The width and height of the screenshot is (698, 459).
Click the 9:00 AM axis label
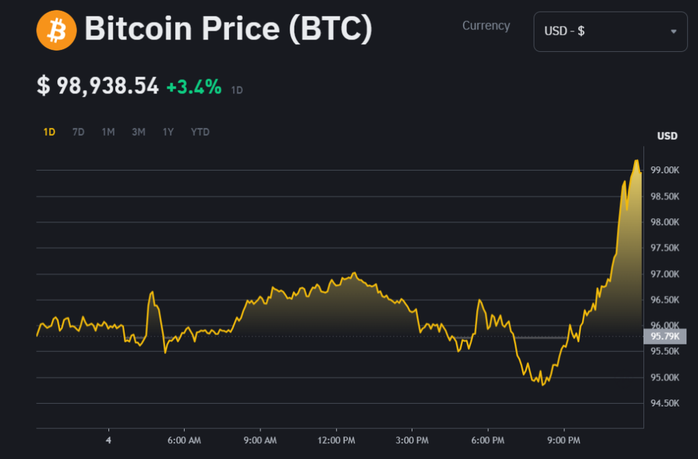[260, 441]
